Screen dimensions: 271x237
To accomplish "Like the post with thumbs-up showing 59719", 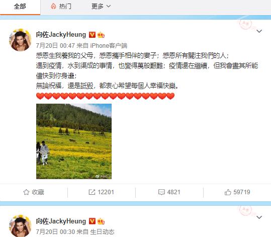I will pyautogui.click(x=237, y=192).
